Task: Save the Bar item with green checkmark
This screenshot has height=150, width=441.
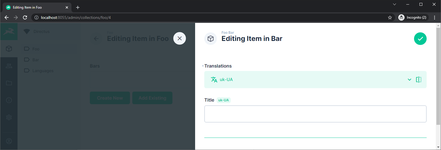Action: (x=420, y=39)
